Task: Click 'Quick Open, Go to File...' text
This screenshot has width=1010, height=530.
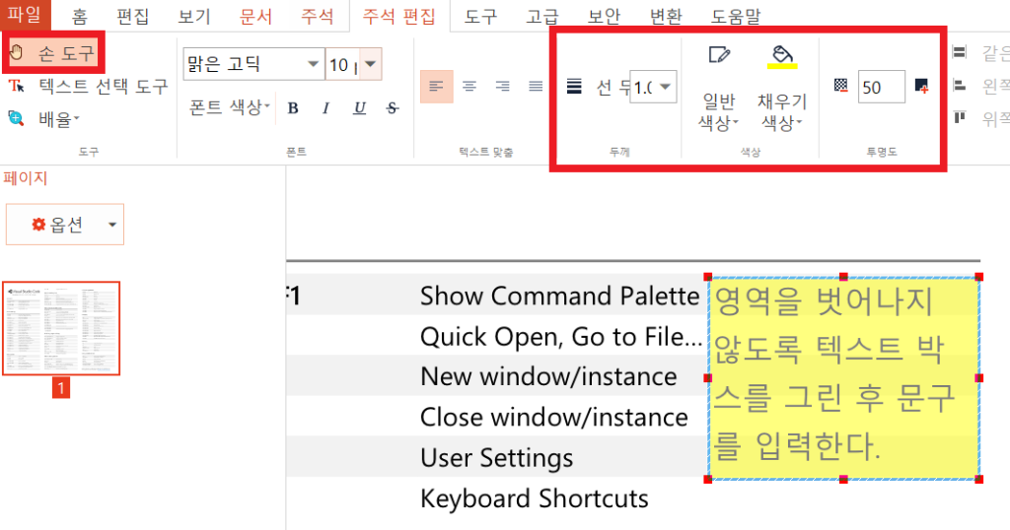Action: click(560, 336)
